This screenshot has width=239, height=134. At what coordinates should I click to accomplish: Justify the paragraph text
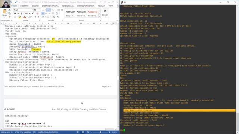click(x=53, y=13)
